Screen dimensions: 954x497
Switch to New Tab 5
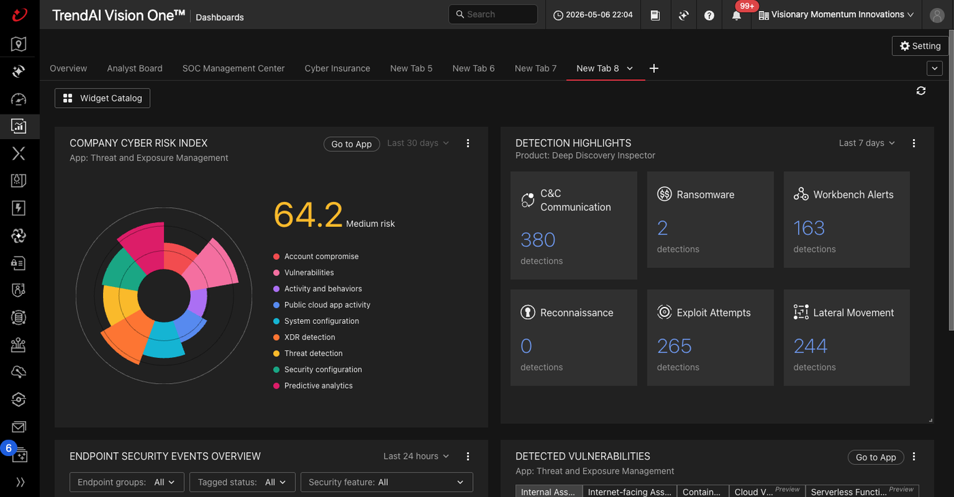point(412,68)
